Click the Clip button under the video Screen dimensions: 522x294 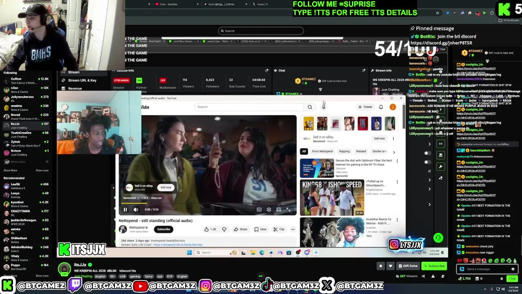279,229
